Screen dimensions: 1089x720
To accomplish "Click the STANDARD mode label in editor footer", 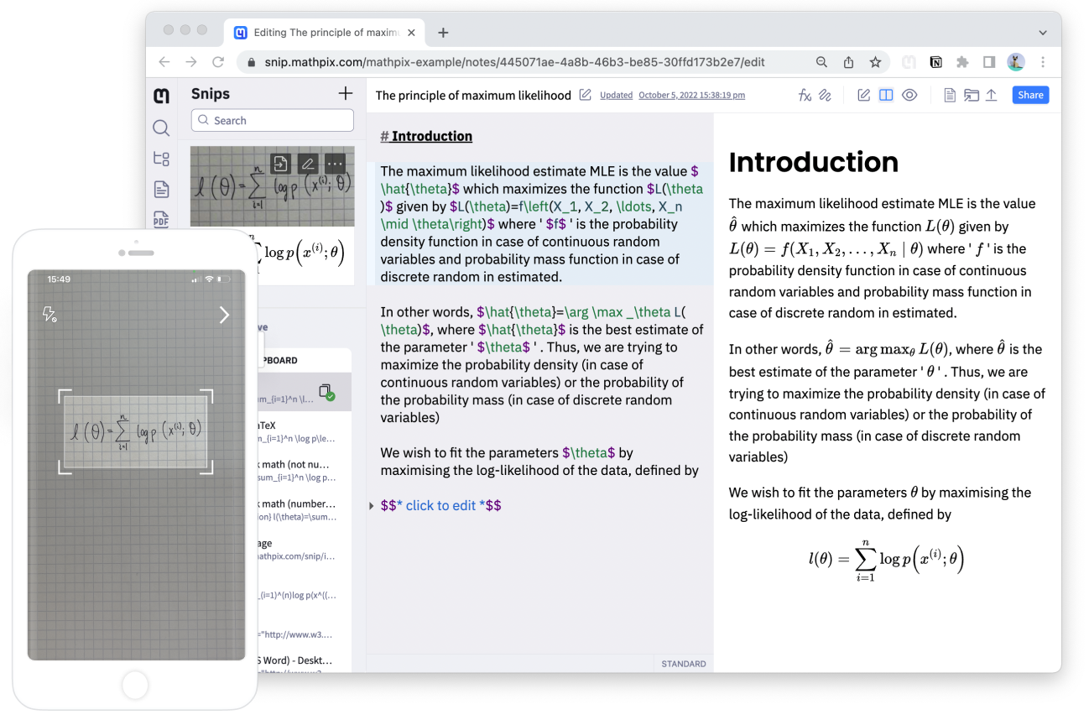I will tap(684, 664).
